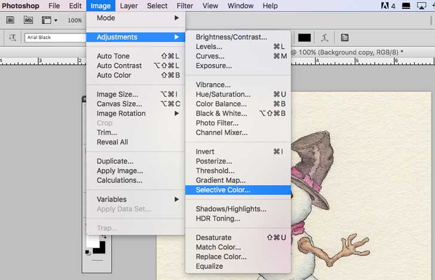Image resolution: width=435 pixels, height=280 pixels.
Task: Set the 100% zoom level field
Action: (x=75, y=20)
